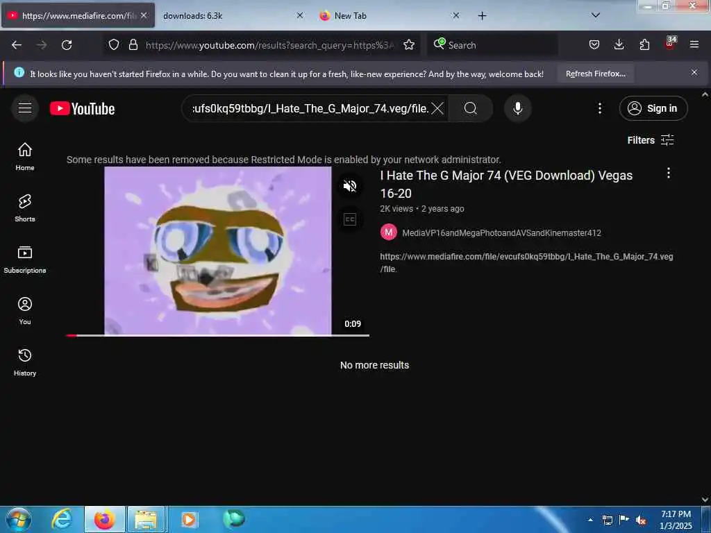Screen dimensions: 711x533
Task: Open the video title 'I Hate The G Major 74'
Action: point(506,185)
